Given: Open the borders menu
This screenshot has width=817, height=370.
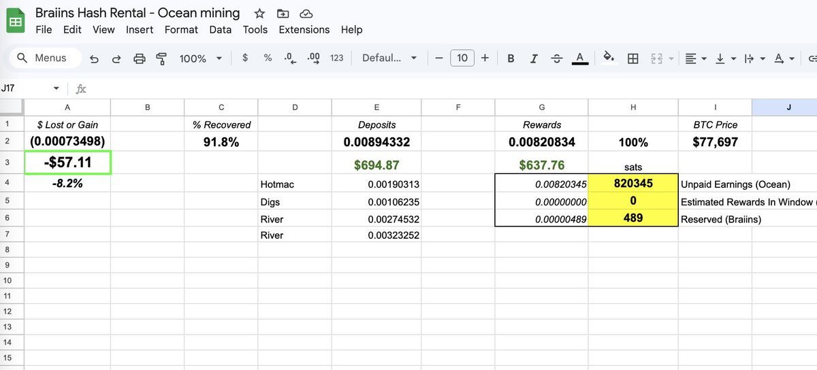Looking at the screenshot, I should (x=632, y=58).
